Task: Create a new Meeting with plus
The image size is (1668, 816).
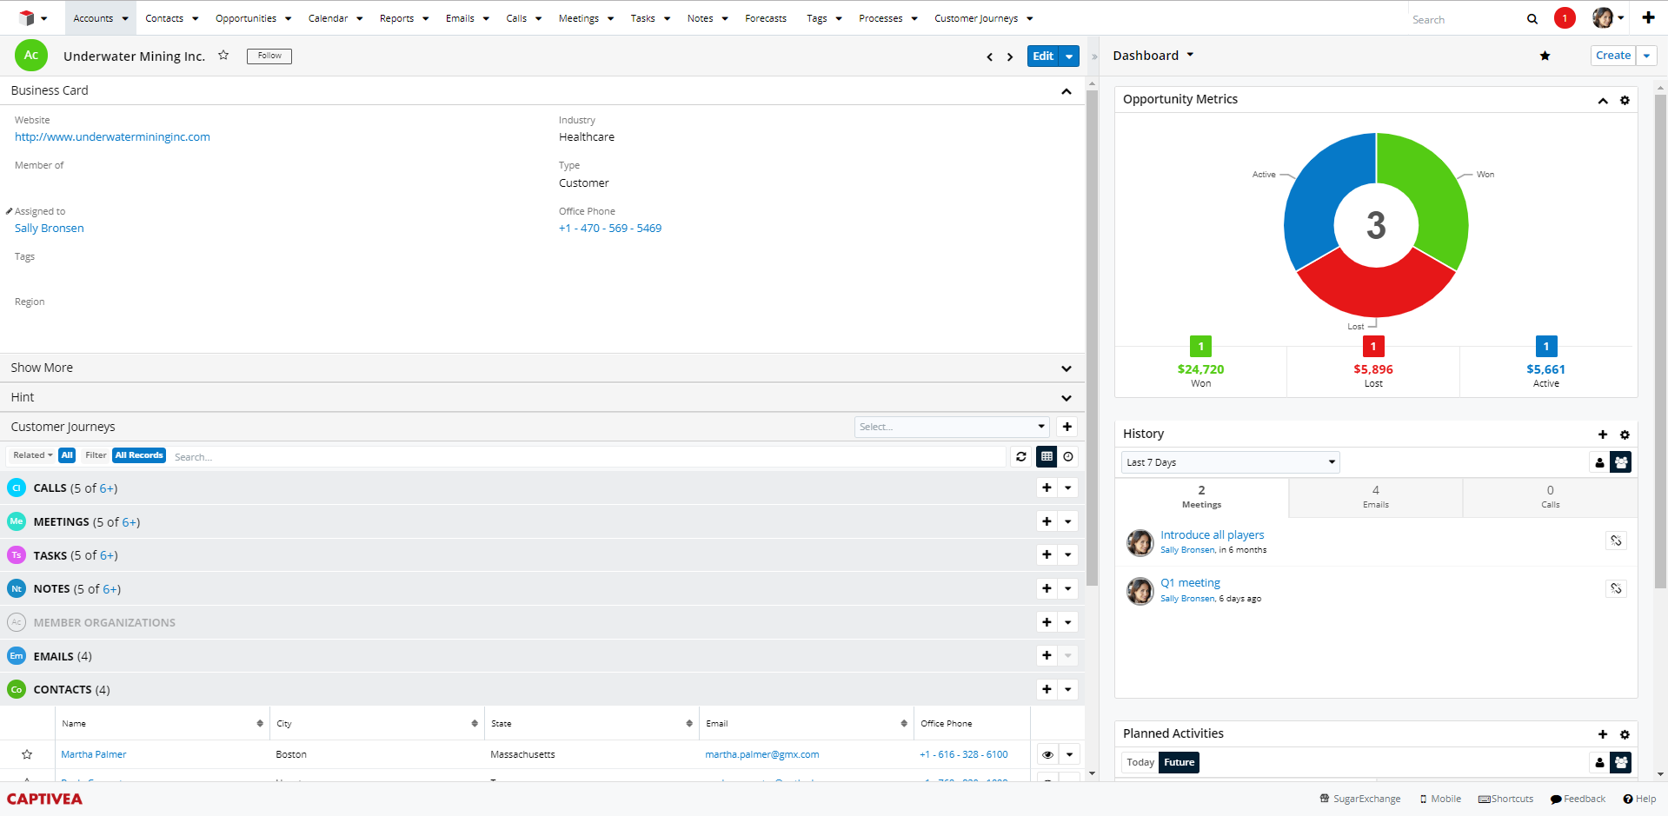Action: pyautogui.click(x=1047, y=521)
